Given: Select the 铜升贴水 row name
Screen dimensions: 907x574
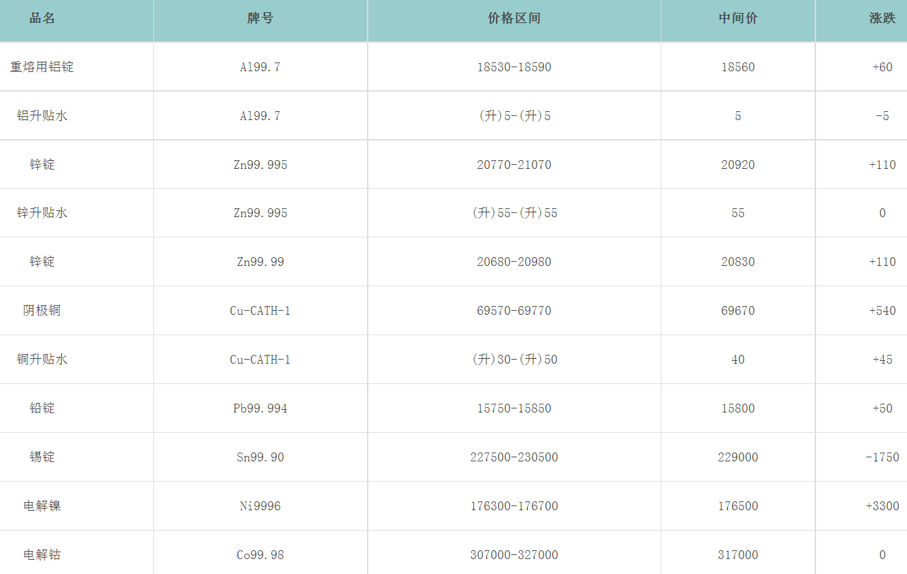Looking at the screenshot, I should [x=42, y=360].
